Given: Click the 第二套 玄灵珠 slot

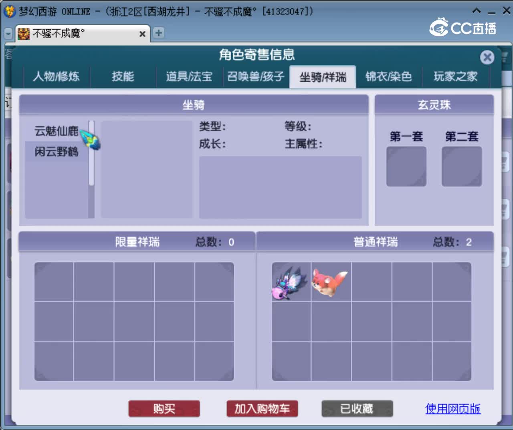Looking at the screenshot, I should [x=462, y=166].
